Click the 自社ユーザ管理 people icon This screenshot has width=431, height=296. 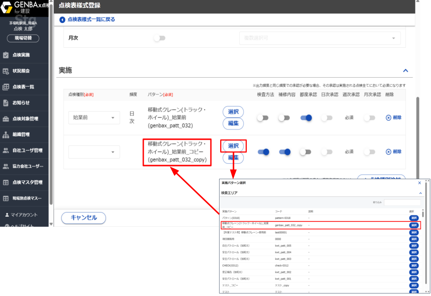click(6, 150)
